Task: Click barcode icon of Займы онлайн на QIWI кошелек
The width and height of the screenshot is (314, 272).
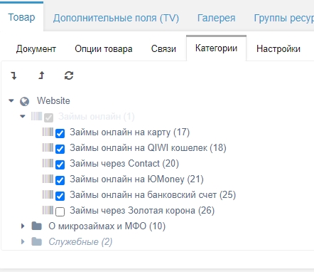Action: (x=48, y=147)
